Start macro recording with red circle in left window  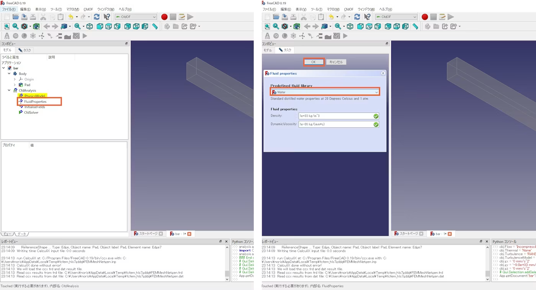coord(164,17)
